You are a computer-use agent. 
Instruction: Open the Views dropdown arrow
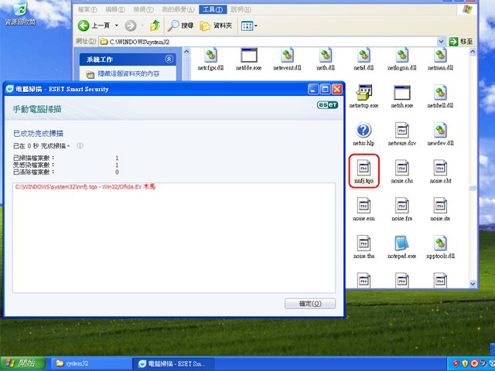pyautogui.click(x=256, y=26)
